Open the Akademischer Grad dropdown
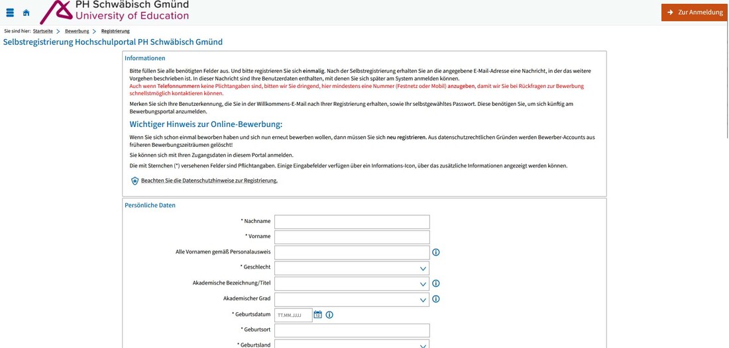 pos(352,299)
